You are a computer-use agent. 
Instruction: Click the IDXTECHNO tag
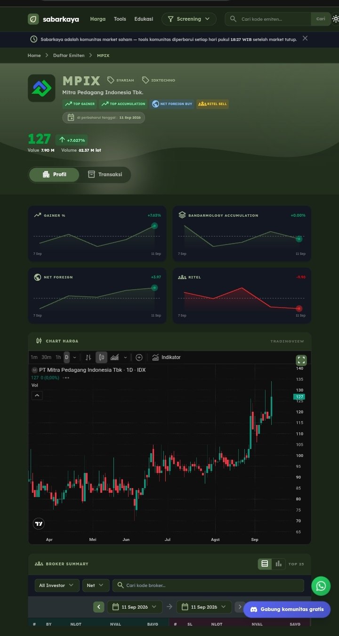[x=159, y=80]
